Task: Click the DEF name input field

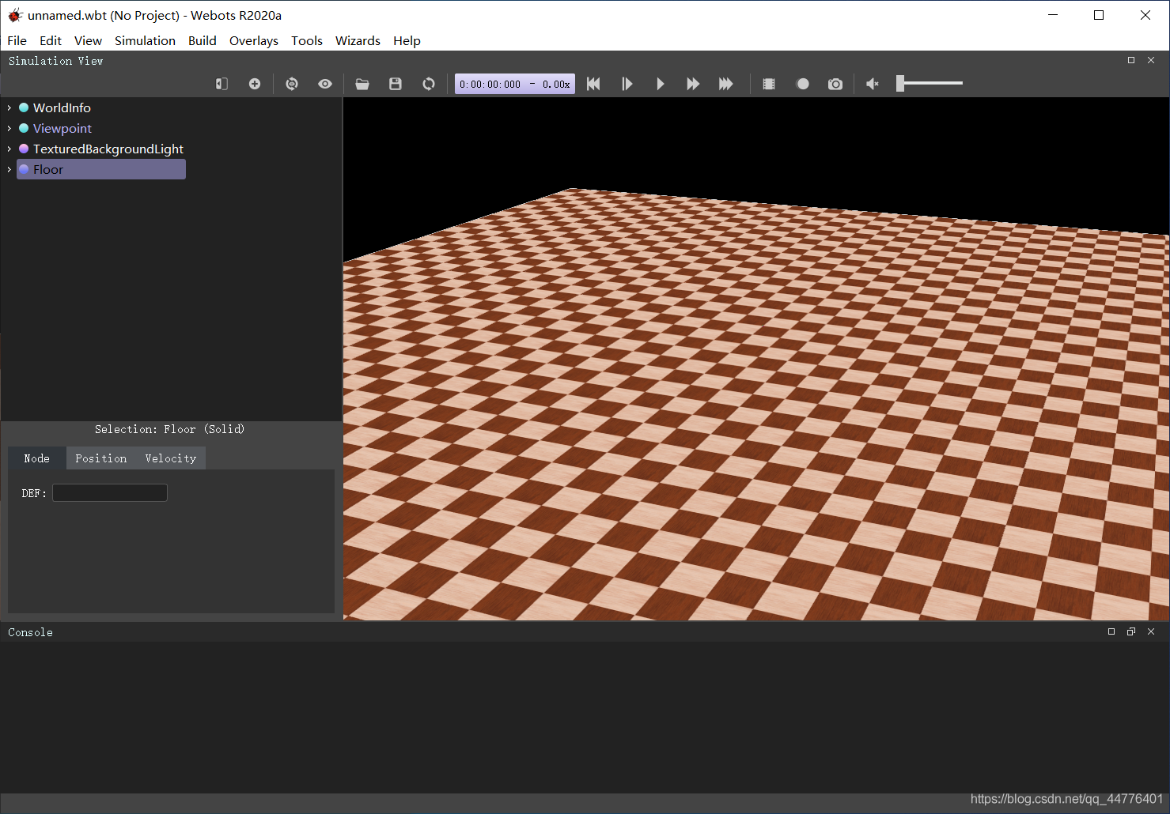Action: (x=110, y=493)
